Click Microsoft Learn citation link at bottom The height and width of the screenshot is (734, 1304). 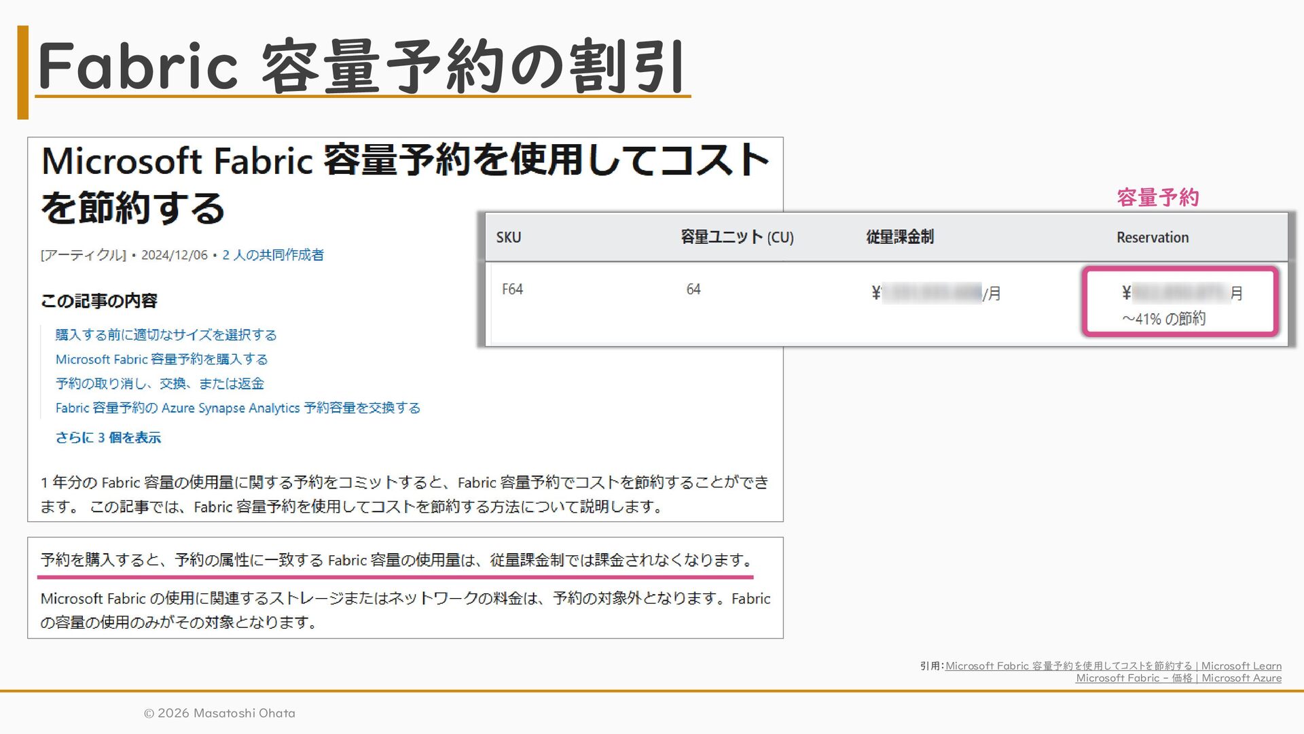tap(1113, 666)
